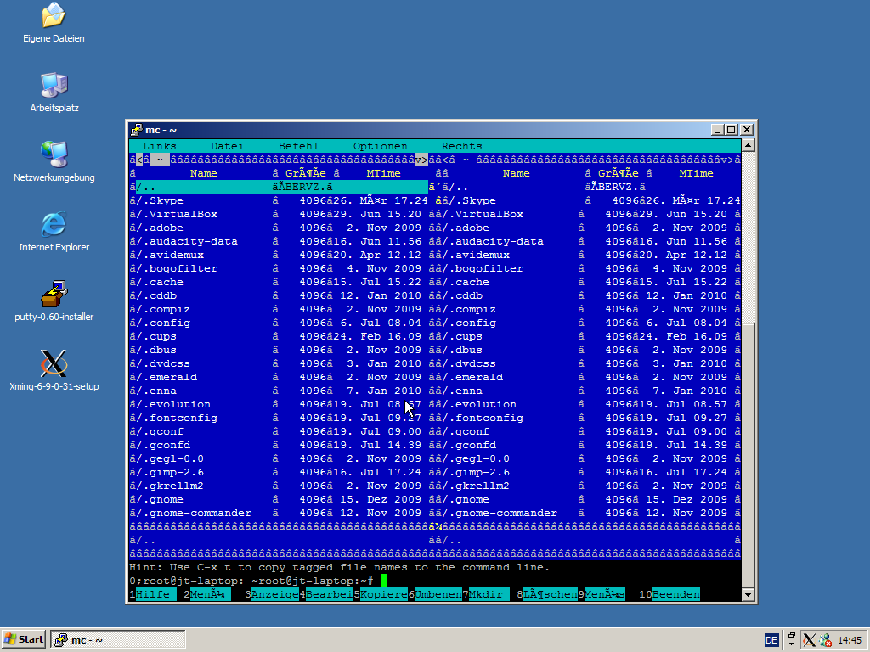
Task: Select .VirtualBox folder in left panel
Action: pos(183,214)
